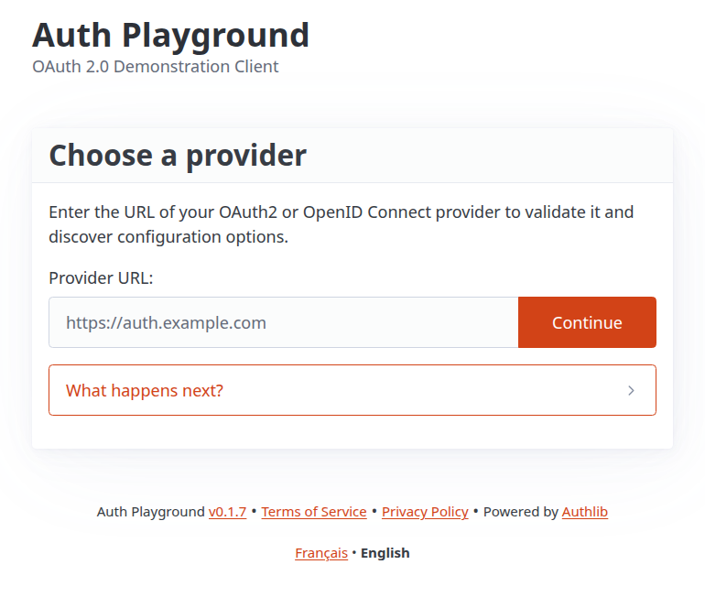Image resolution: width=705 pixels, height=597 pixels.
Task: Open the Privacy Policy link
Action: coord(425,512)
